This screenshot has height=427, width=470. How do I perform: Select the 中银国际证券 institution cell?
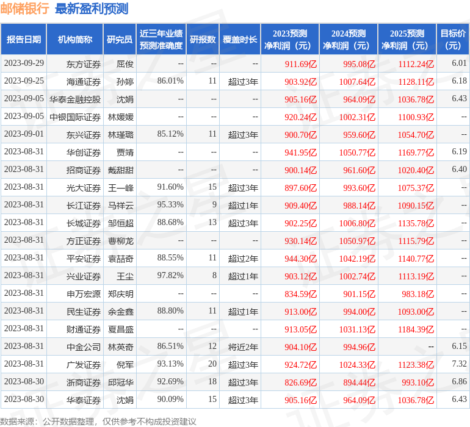[x=75, y=117]
